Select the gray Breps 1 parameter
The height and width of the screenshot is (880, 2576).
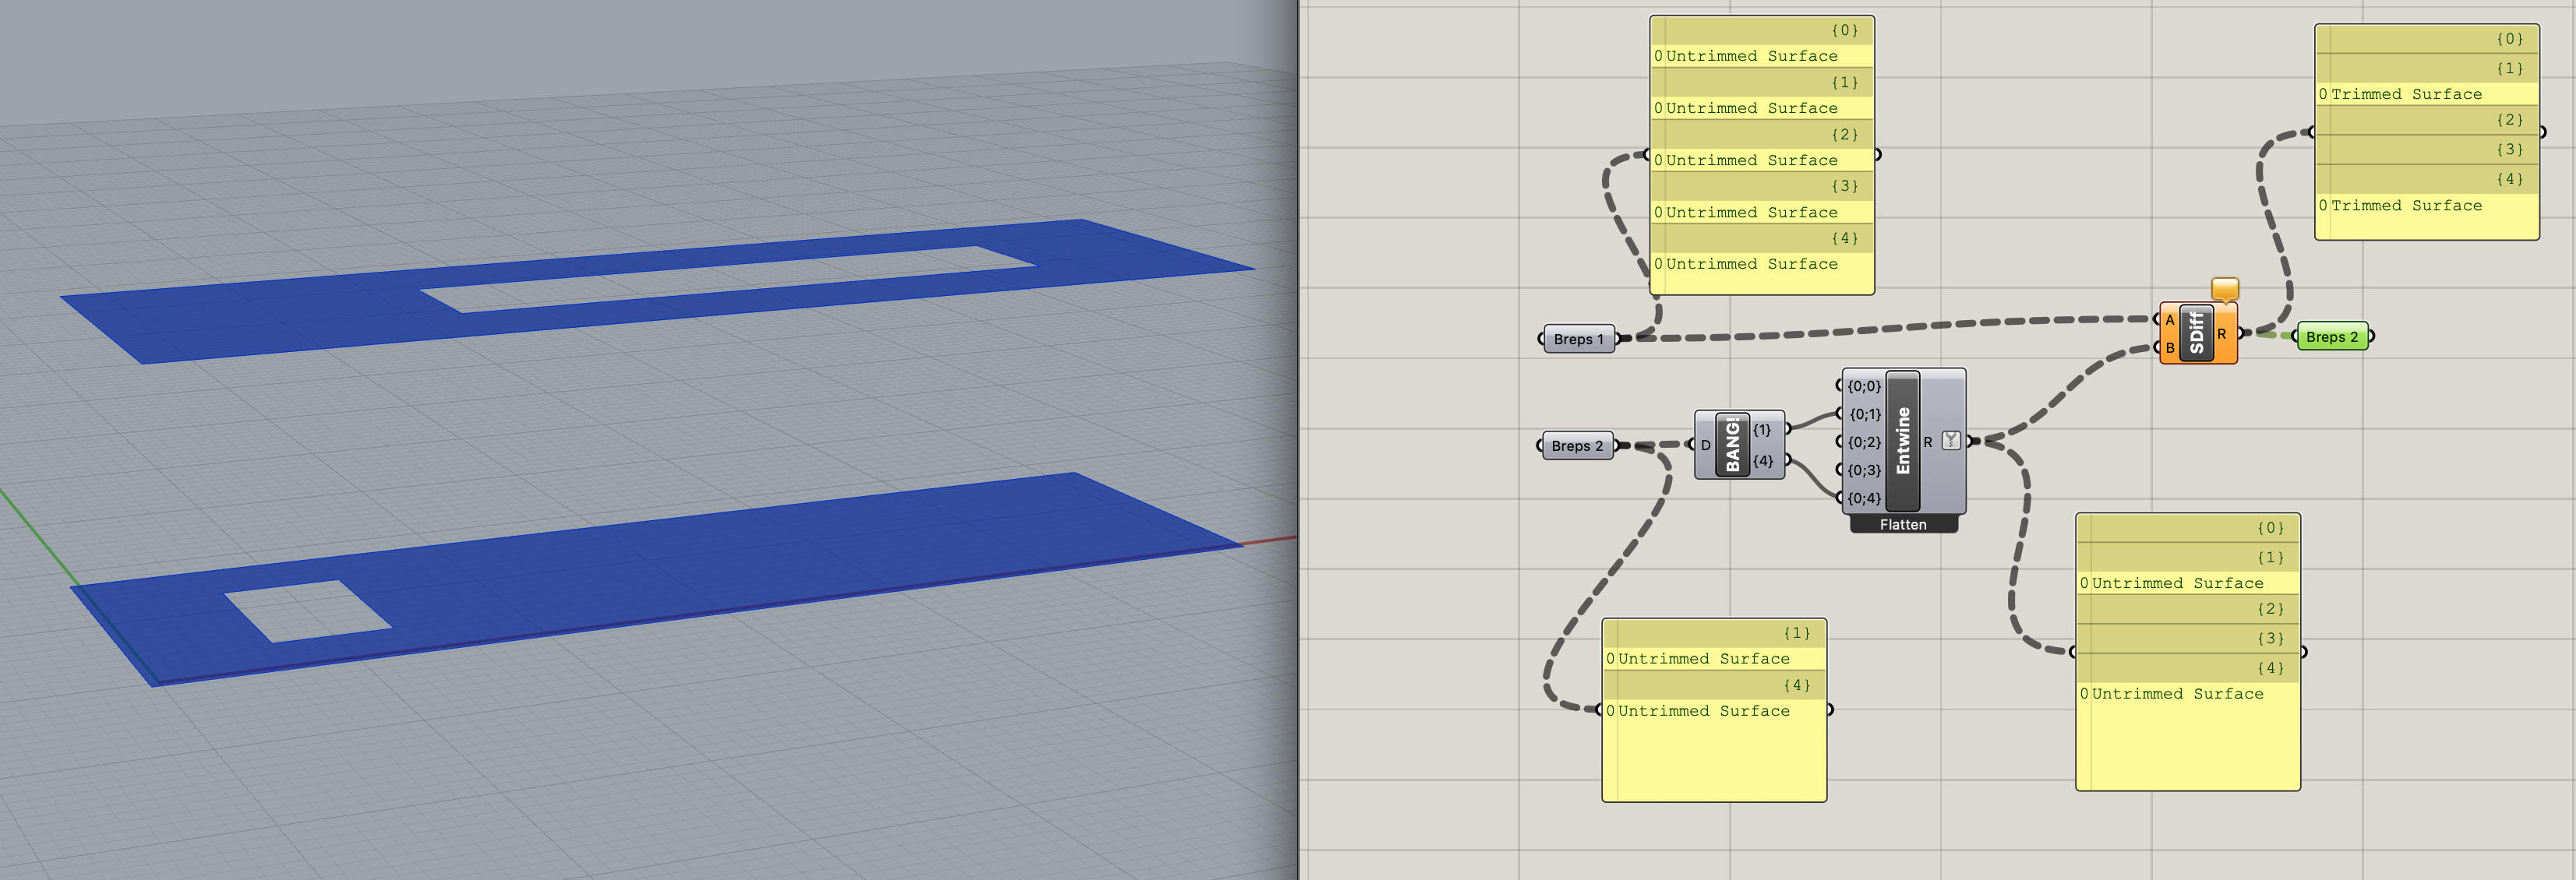(1578, 339)
